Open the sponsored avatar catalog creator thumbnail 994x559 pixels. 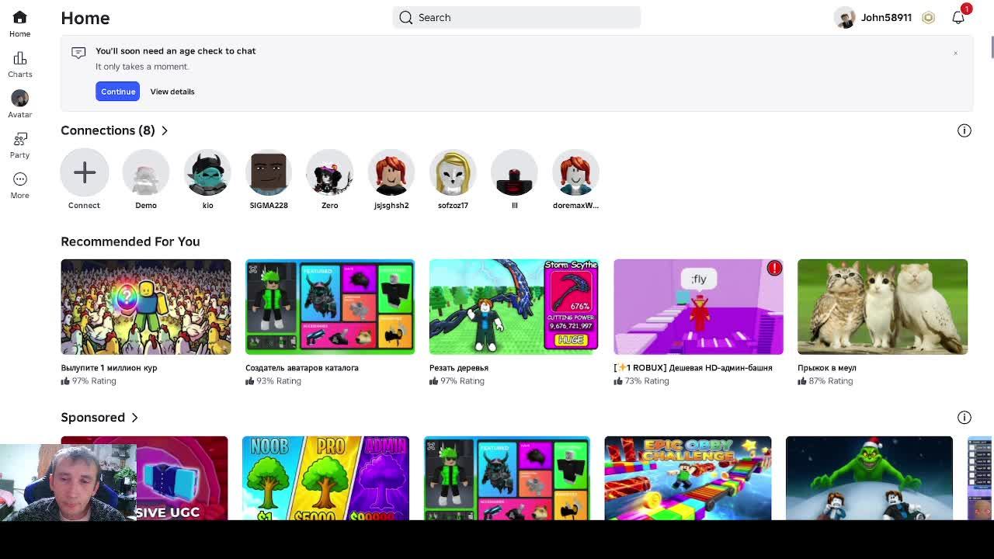point(507,477)
